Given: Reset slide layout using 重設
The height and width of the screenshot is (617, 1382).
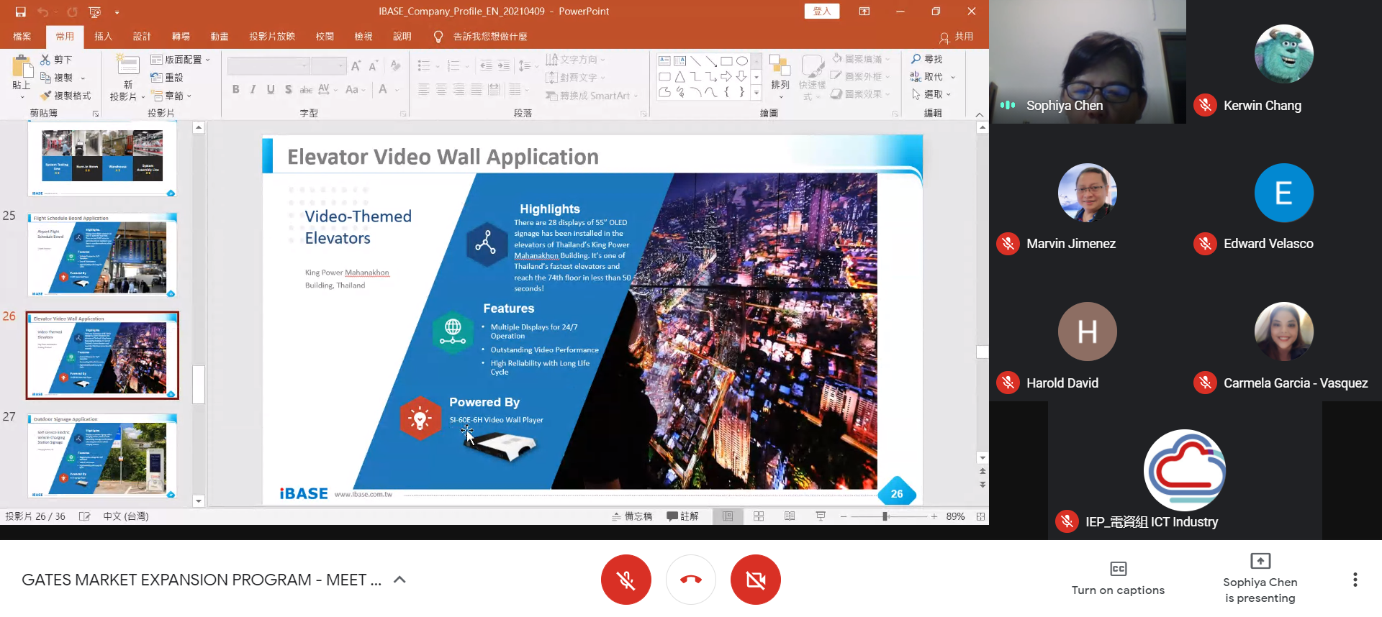Looking at the screenshot, I should [x=167, y=78].
